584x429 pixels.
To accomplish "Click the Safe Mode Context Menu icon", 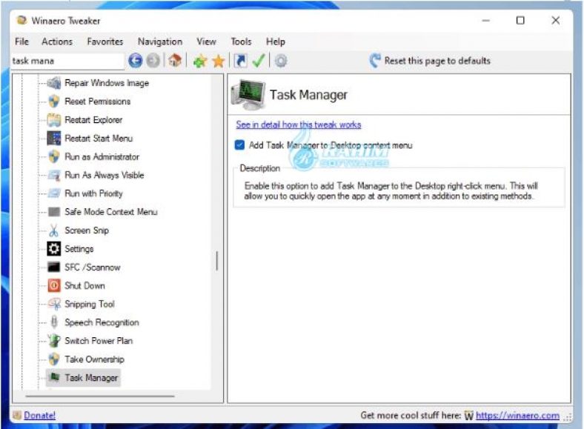I will (54, 212).
